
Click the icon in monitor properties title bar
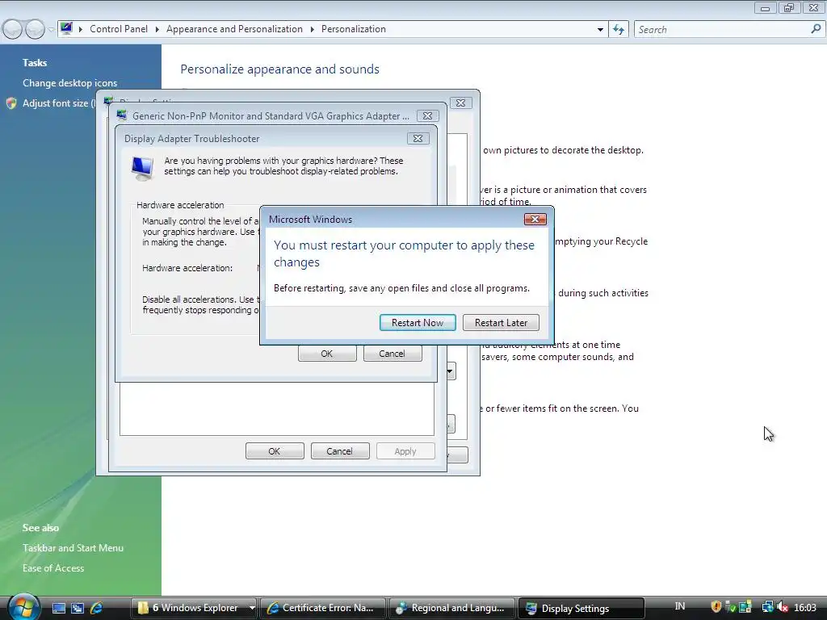(x=122, y=115)
